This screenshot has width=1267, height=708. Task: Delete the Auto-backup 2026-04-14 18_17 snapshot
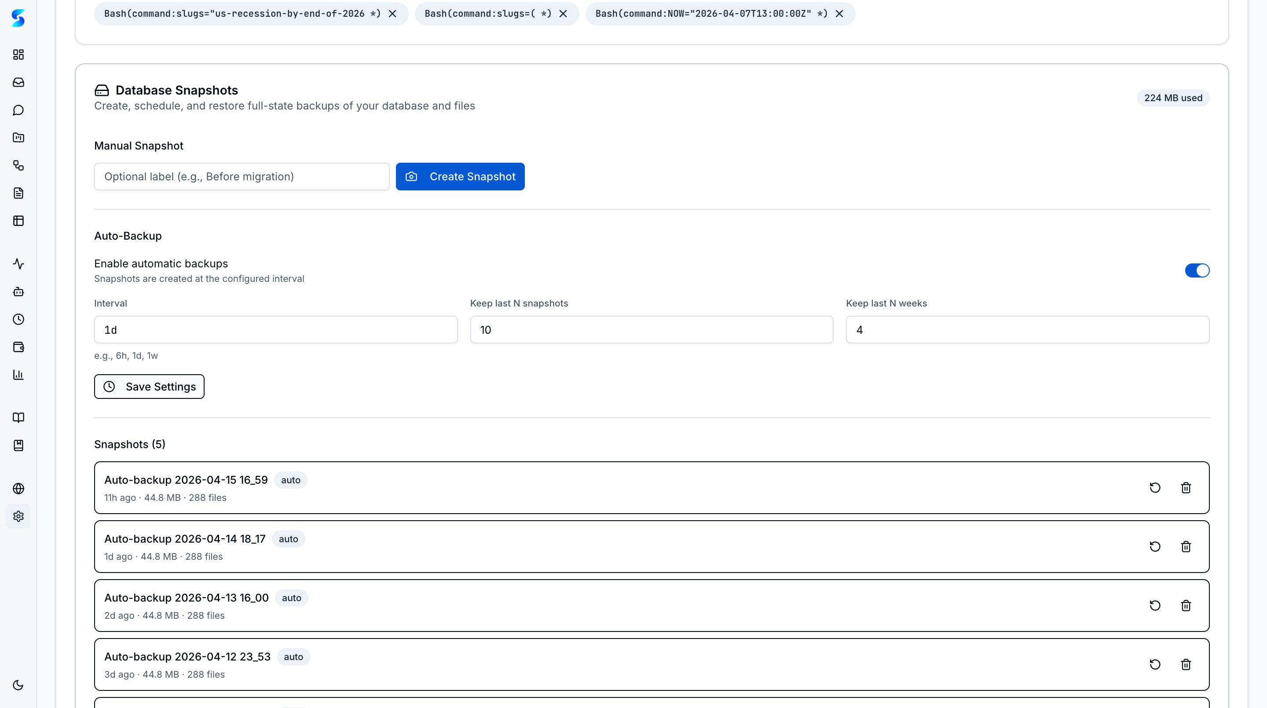[1186, 546]
